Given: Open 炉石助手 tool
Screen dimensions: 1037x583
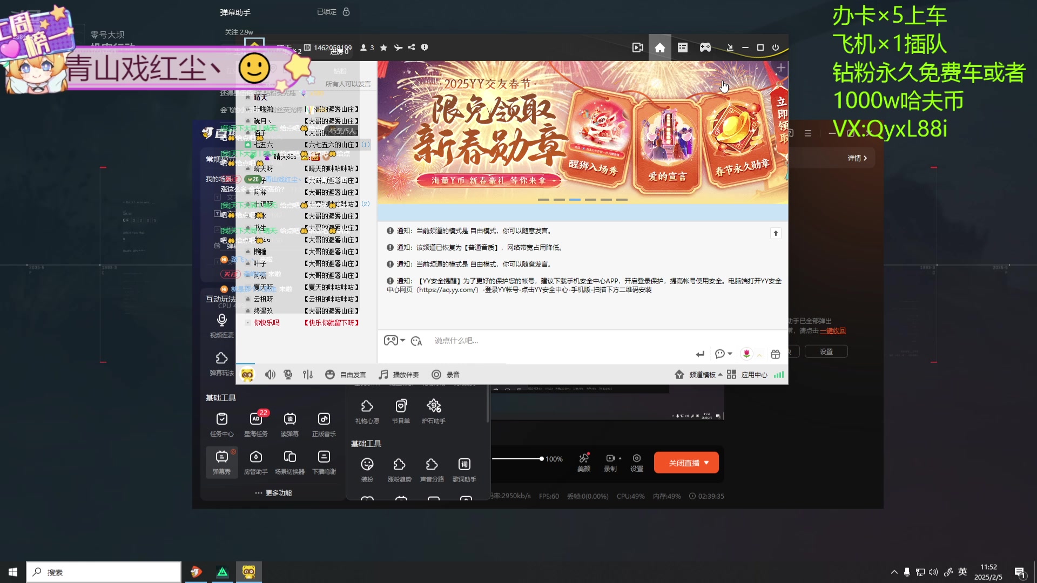Looking at the screenshot, I should 434,411.
